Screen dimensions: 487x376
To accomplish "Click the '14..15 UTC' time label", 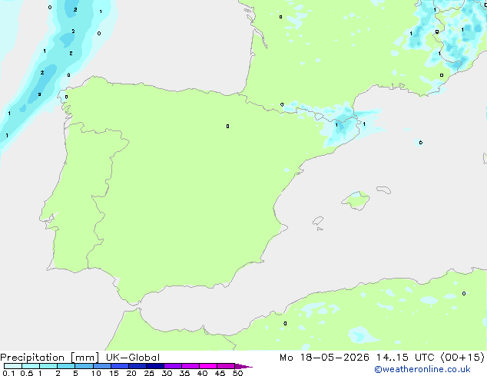I will (405, 358).
